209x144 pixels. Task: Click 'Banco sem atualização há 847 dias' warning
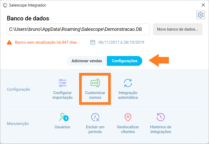[x=46, y=42]
